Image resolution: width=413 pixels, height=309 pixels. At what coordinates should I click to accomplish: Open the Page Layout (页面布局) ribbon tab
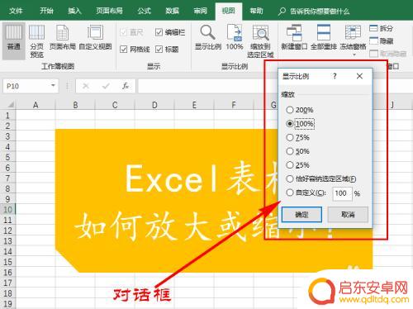pos(109,11)
